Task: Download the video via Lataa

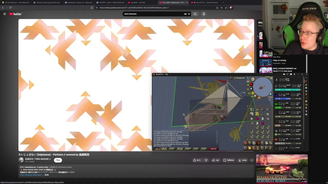Action: [242, 160]
